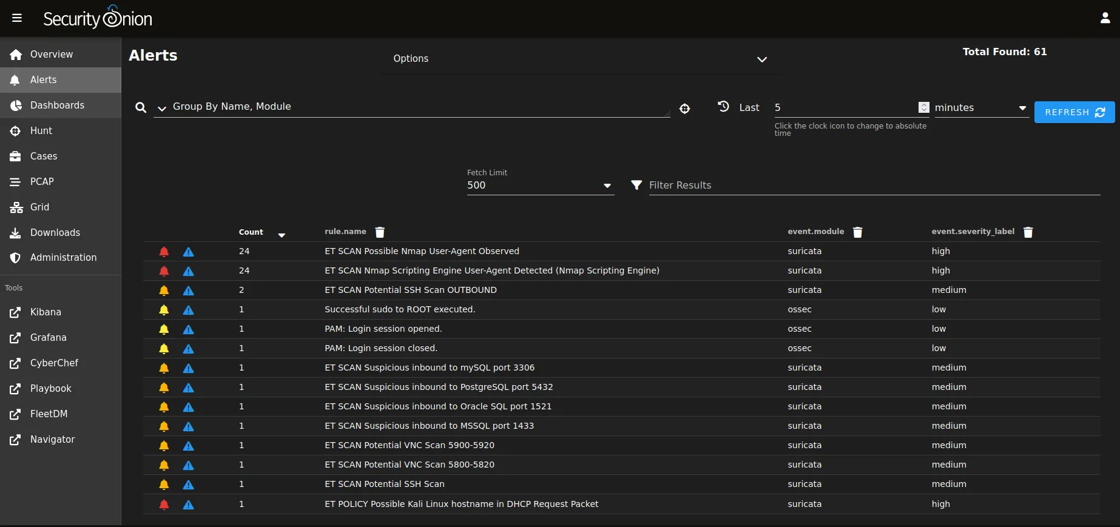This screenshot has width=1120, height=527.
Task: Remove the event.severity_label column trash icon
Action: click(x=1028, y=232)
